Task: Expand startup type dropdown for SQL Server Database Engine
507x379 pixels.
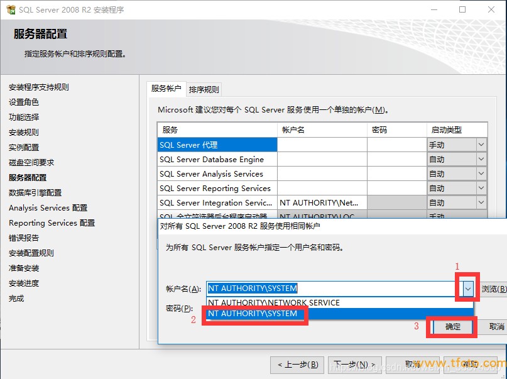Action: (481, 159)
